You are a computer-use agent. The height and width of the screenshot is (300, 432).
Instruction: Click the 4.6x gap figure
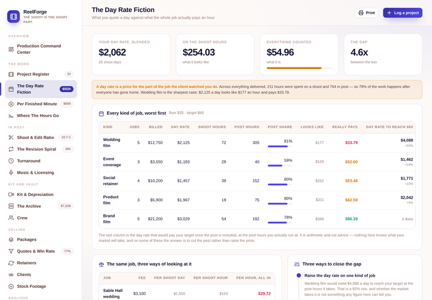click(x=359, y=52)
